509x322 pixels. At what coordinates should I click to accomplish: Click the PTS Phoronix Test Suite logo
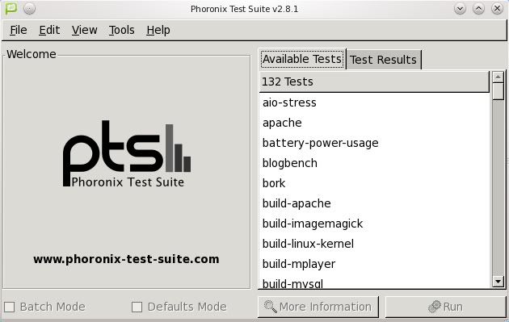[x=127, y=153]
